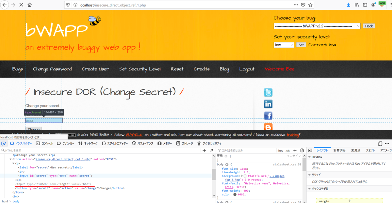392x203 pixels.
Task: Stop page loading with the X button
Action: [22, 5]
